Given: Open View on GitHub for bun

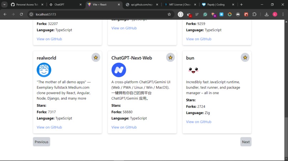Looking at the screenshot, I should (x=199, y=122).
